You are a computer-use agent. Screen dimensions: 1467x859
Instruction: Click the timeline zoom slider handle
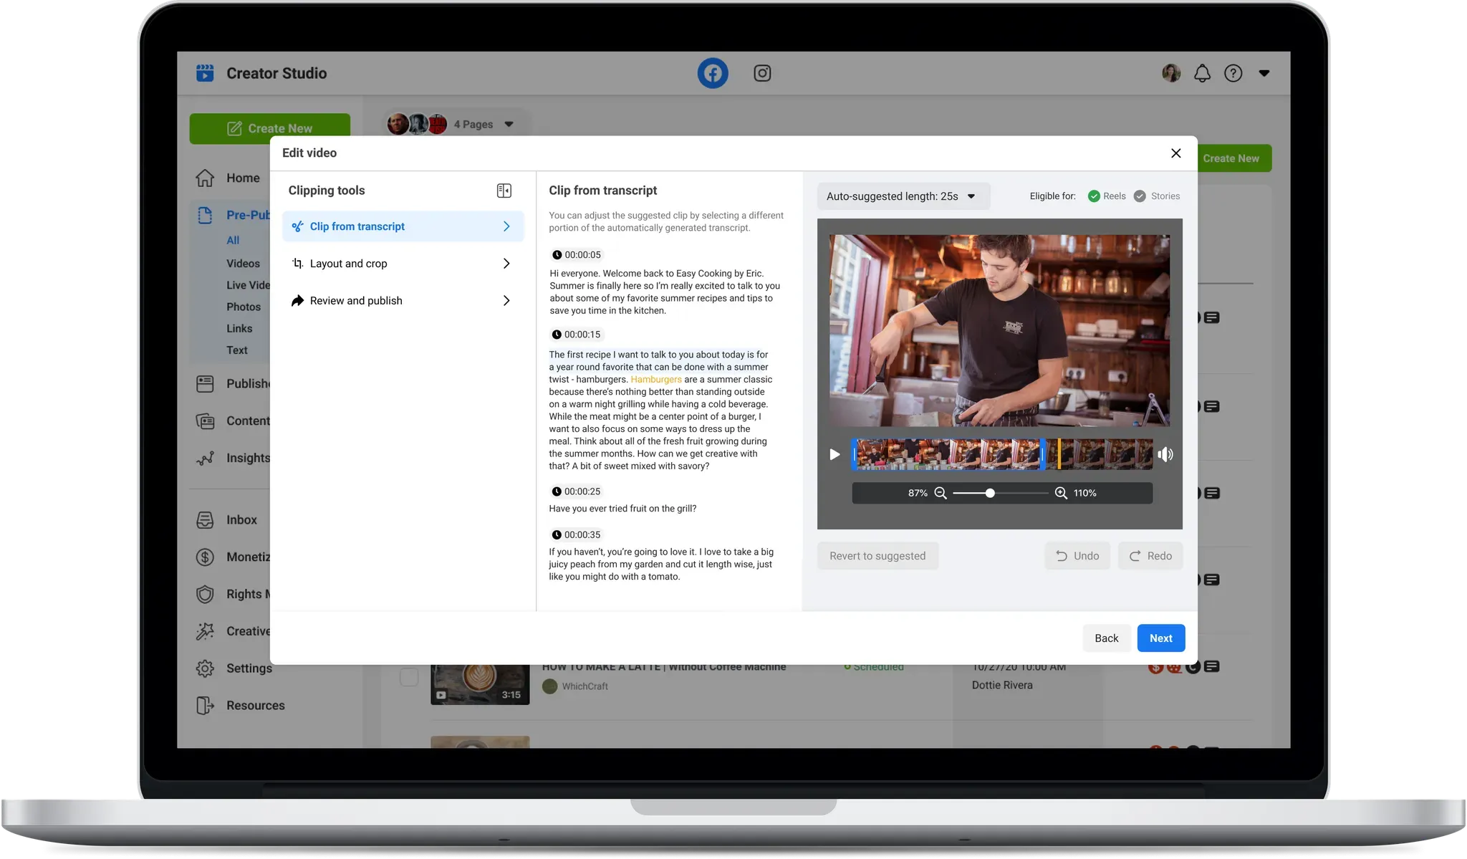tap(990, 493)
